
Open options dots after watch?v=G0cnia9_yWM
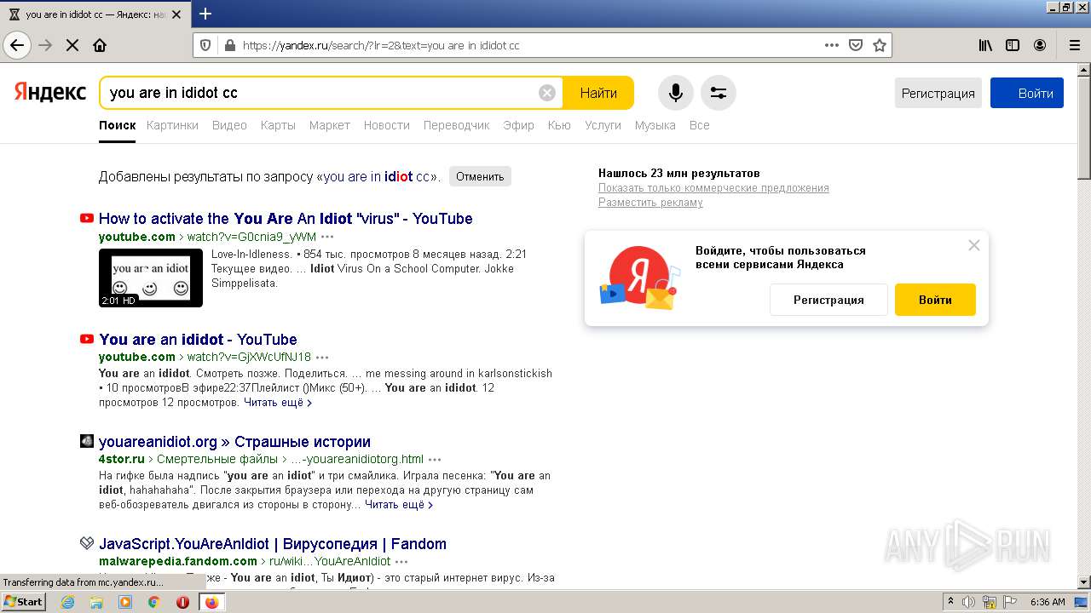(x=327, y=237)
